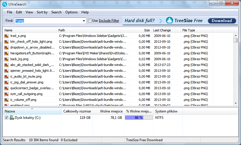The height and width of the screenshot is (145, 241).
Task: Select the sym_call_outgoing.png file name
Action: point(27,94)
